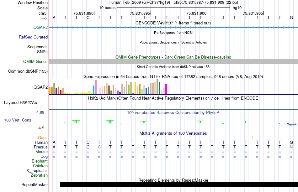
Task: Click the Scale ruler label
Action: pyautogui.click(x=42, y=8)
